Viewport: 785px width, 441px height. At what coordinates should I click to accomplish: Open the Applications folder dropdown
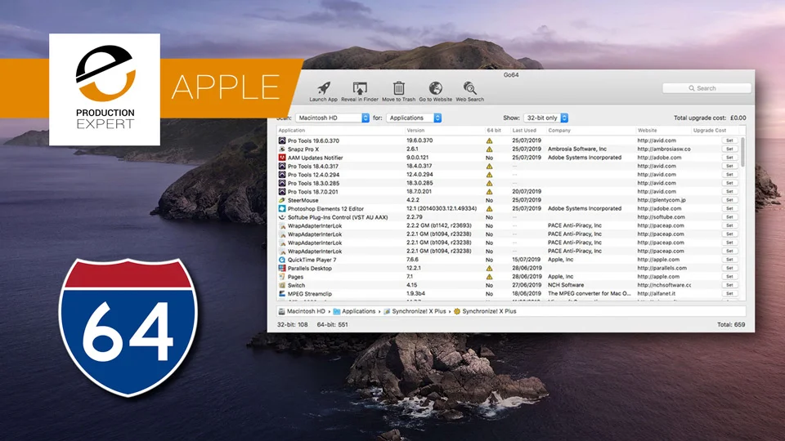click(x=414, y=118)
